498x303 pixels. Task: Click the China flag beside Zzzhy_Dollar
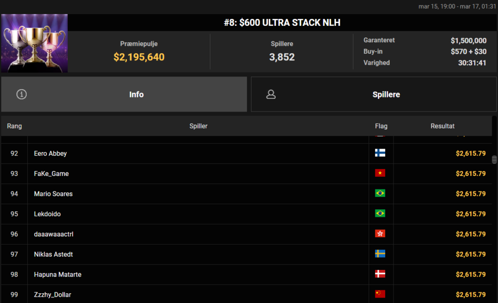(x=380, y=294)
